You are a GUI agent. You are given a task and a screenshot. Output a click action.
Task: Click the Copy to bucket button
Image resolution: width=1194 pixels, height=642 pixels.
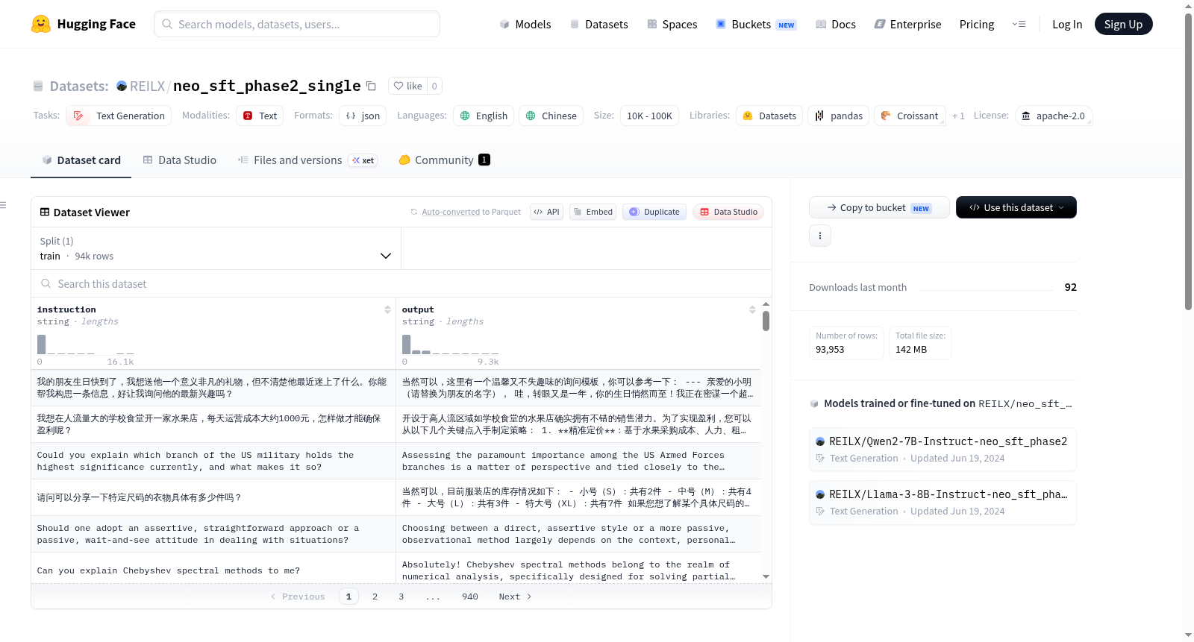point(879,207)
